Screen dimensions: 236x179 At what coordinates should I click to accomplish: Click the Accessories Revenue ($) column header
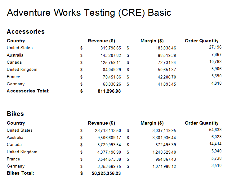tap(101, 41)
